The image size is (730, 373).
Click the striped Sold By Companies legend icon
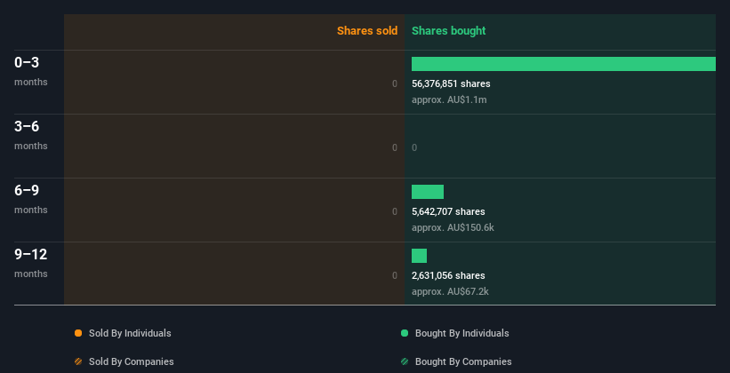(78, 361)
